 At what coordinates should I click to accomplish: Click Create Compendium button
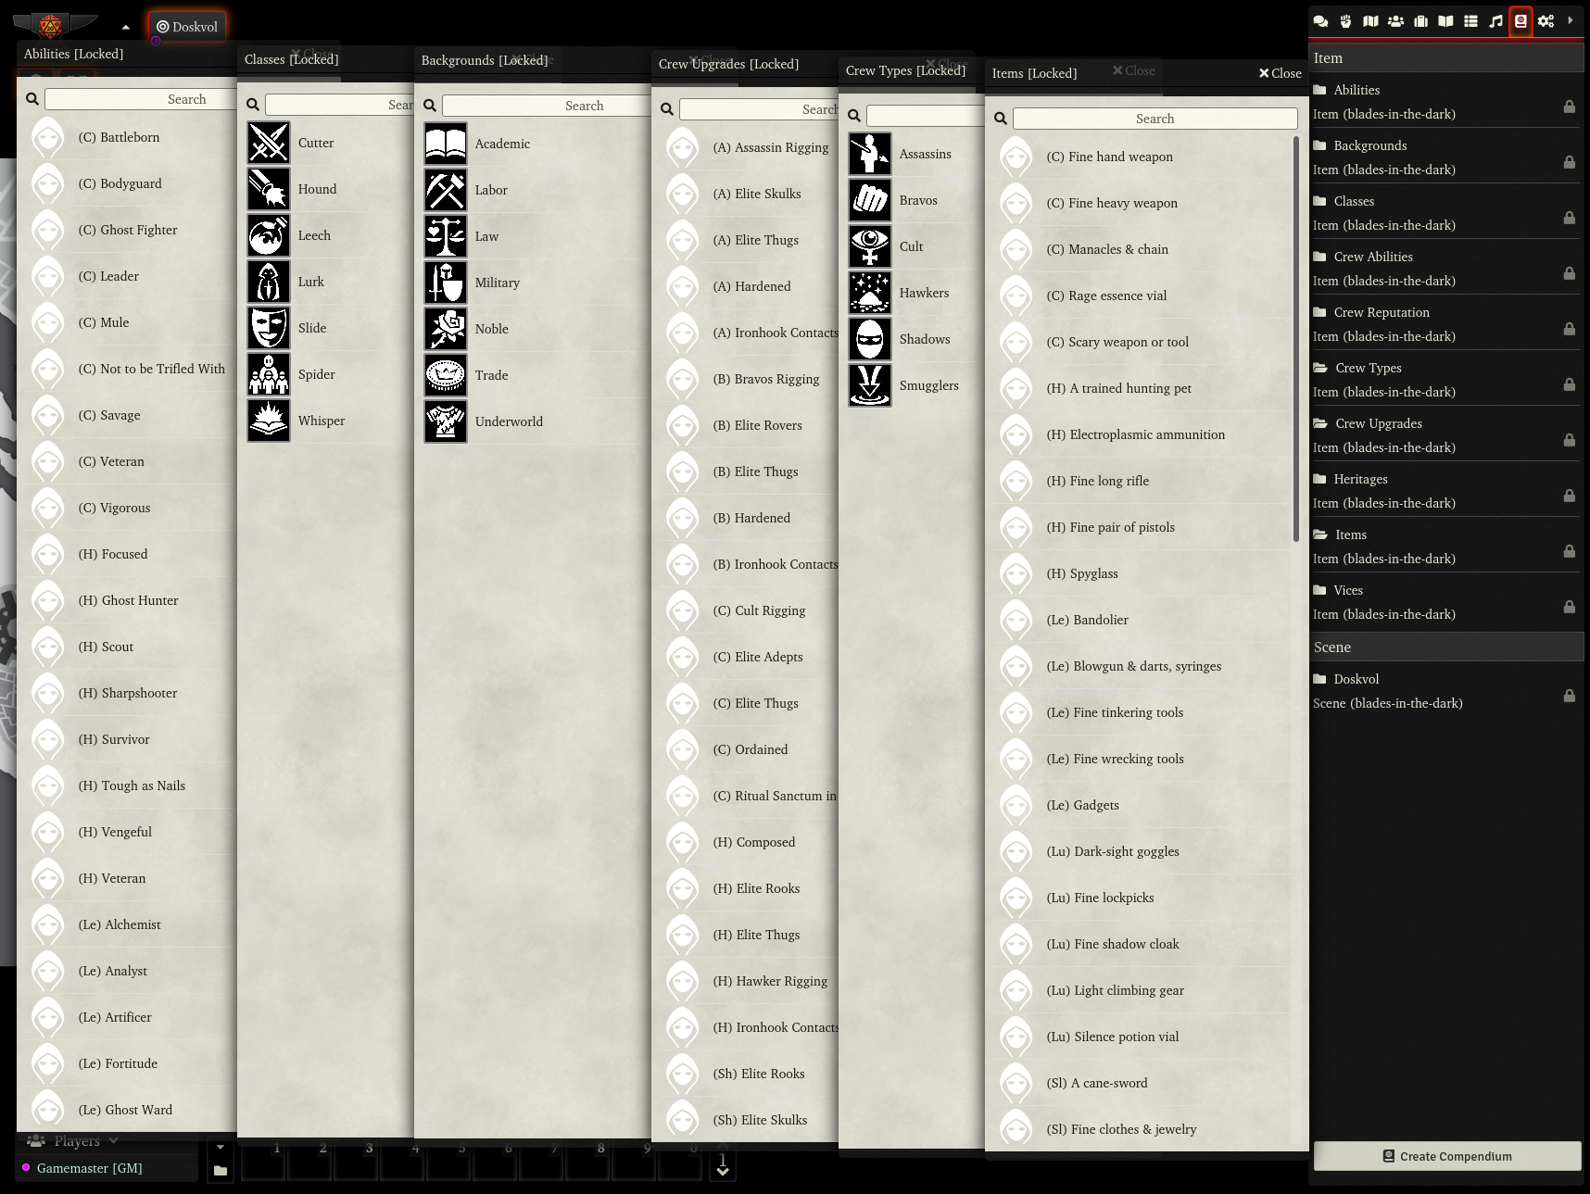pos(1446,1156)
